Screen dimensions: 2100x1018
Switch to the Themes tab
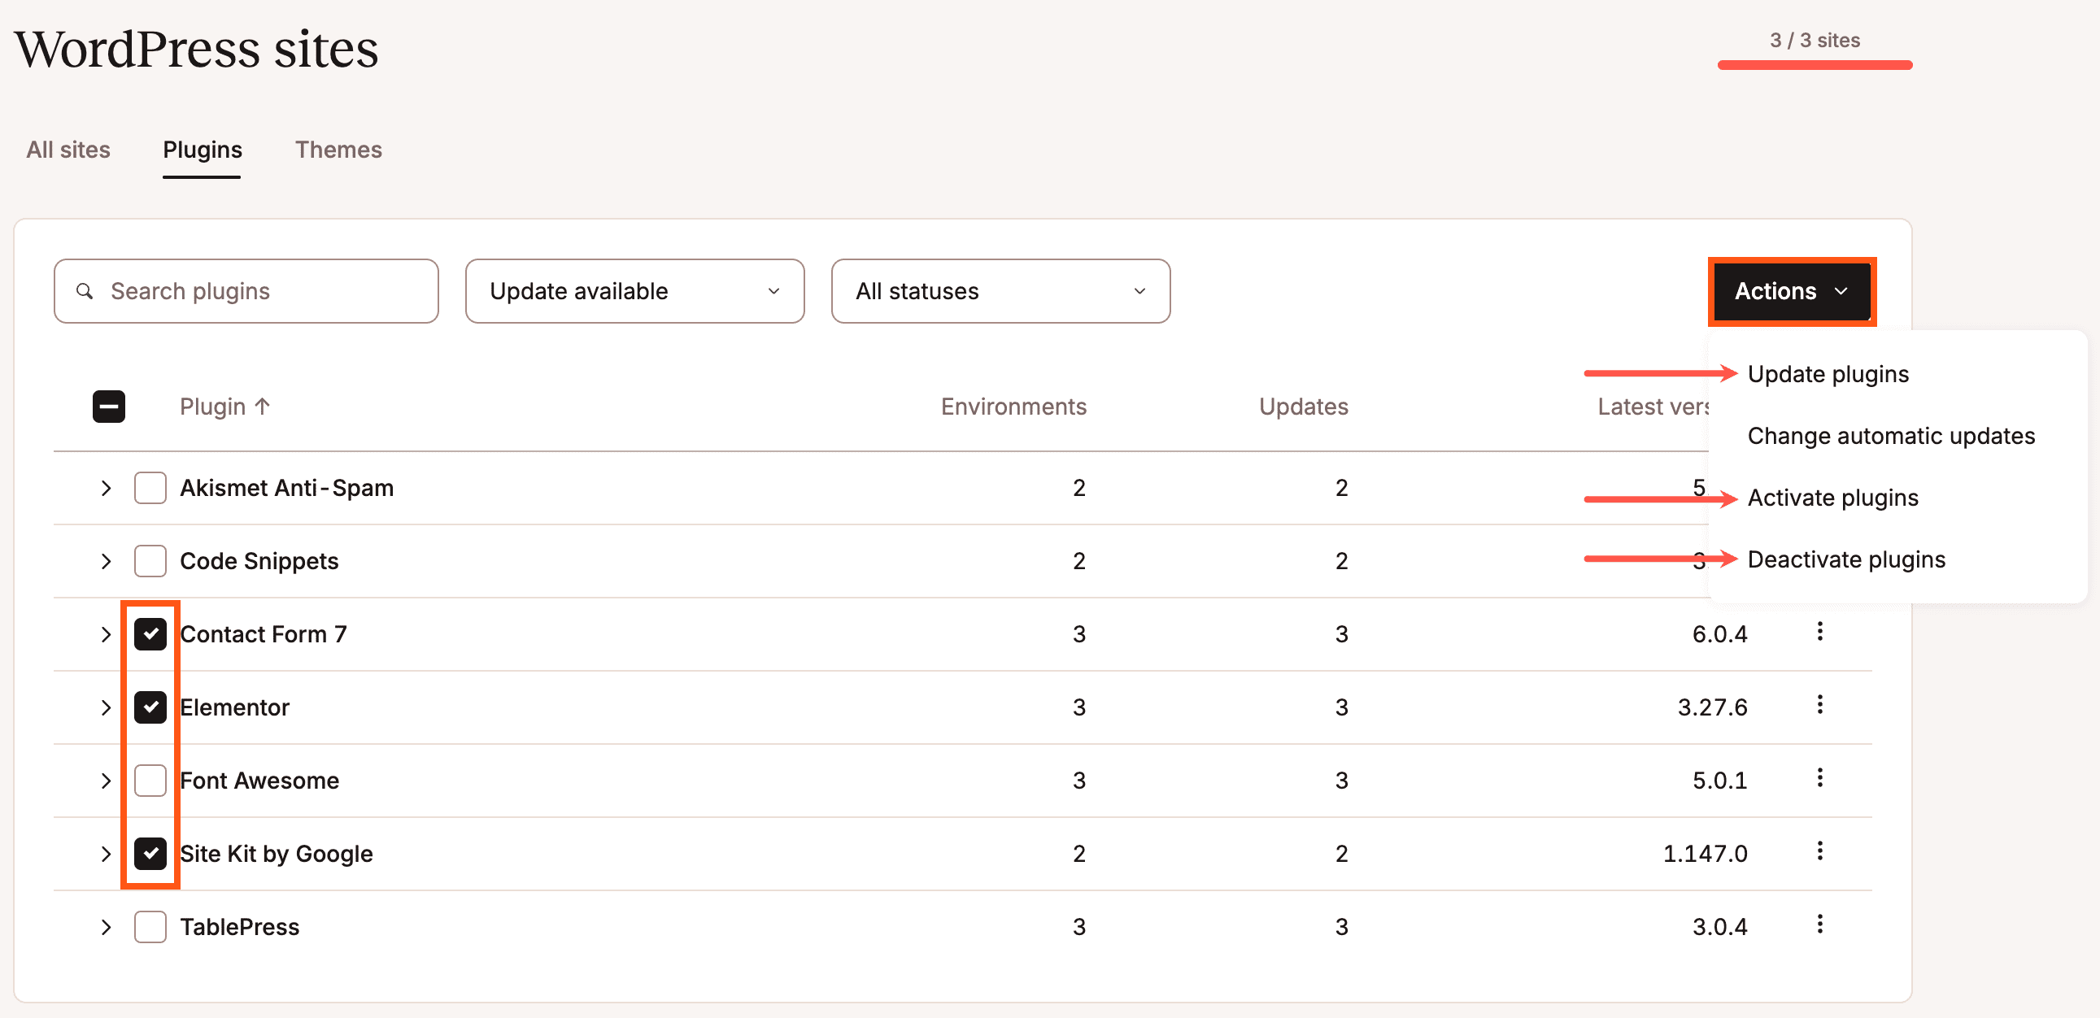[x=338, y=150]
